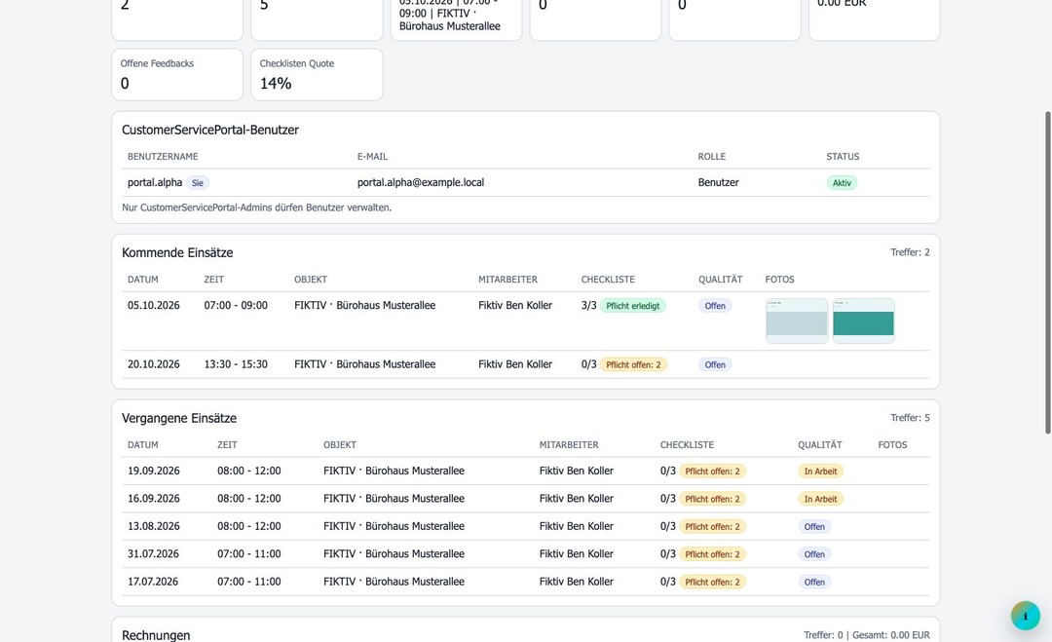Click the 'Offen' quality badge for 05.10.2026
Image resolution: width=1052 pixels, height=642 pixels.
tap(715, 306)
